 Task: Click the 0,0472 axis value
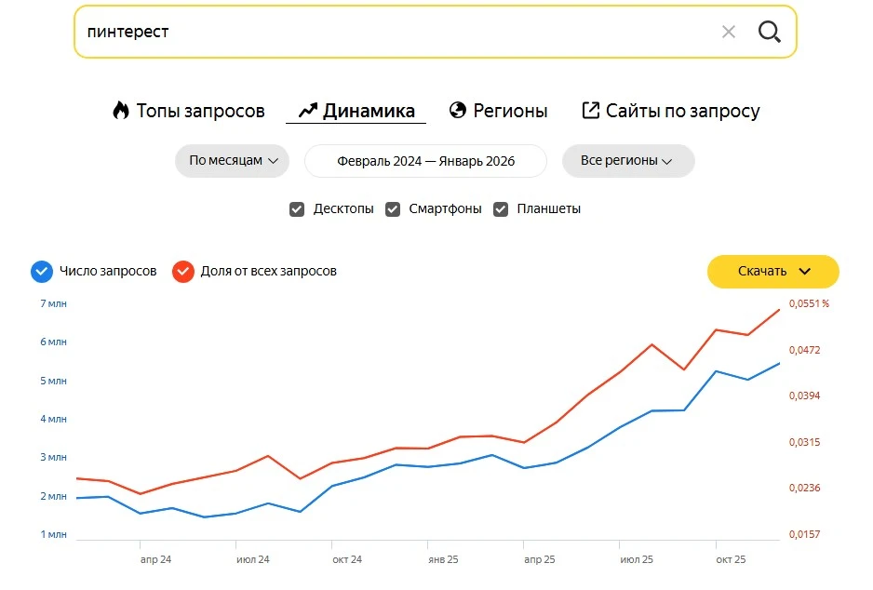click(x=804, y=350)
